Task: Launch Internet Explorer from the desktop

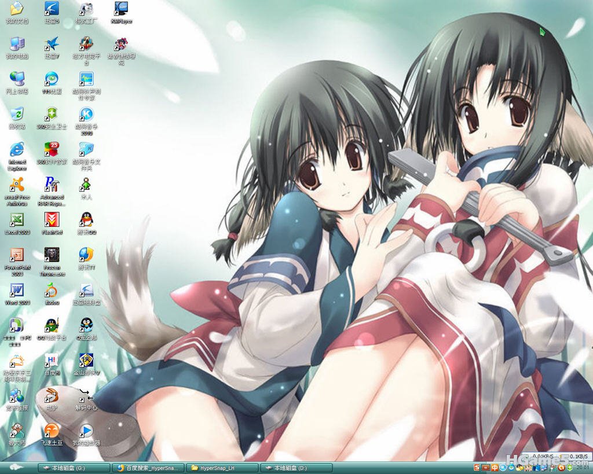Action: tap(17, 150)
